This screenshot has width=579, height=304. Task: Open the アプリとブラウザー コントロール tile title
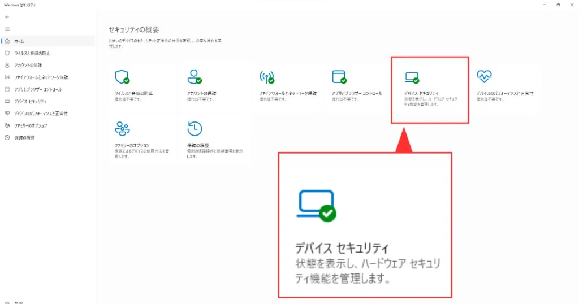click(x=357, y=93)
